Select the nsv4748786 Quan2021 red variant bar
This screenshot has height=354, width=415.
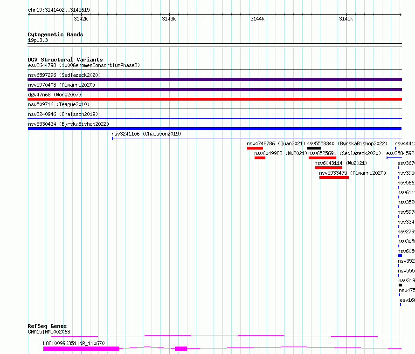[255, 148]
